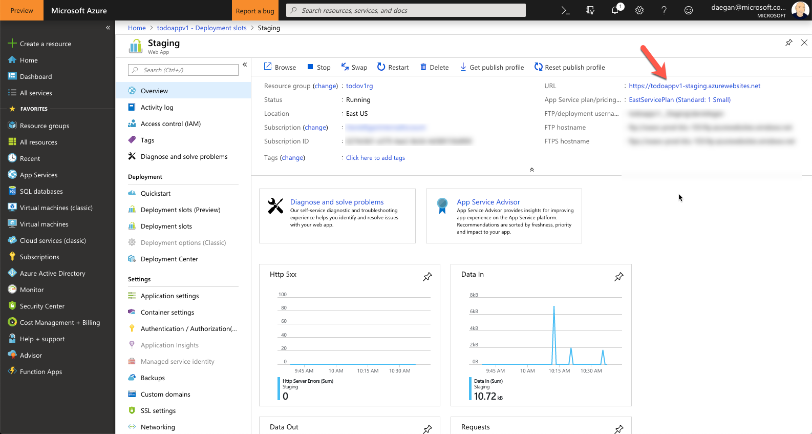
Task: Pin the Data In chart
Action: (619, 277)
